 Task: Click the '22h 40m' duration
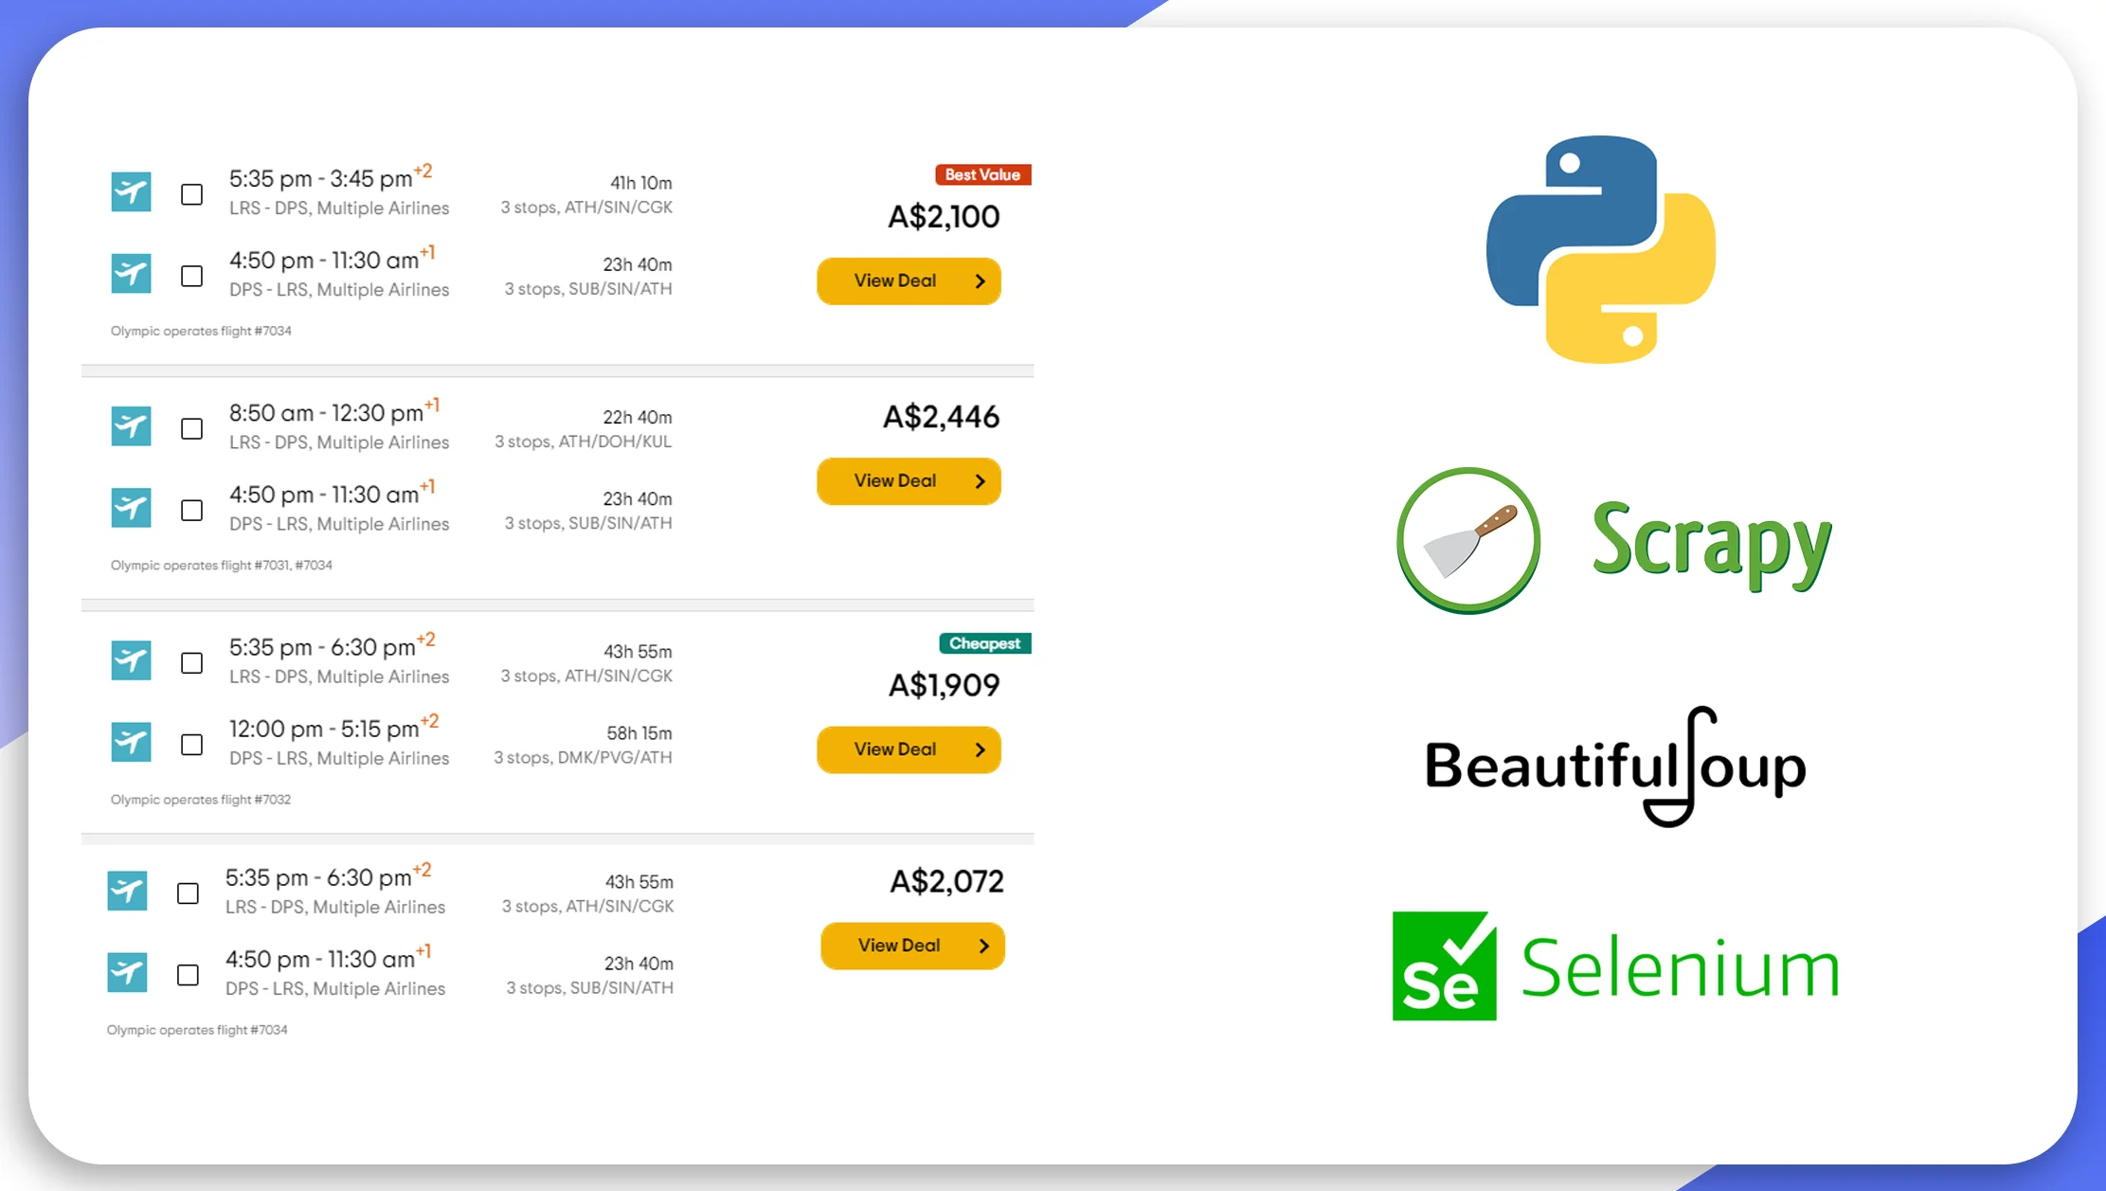(x=638, y=417)
